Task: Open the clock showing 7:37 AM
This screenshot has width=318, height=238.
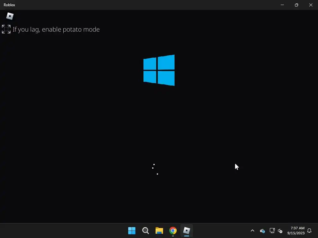Action: coord(296,231)
